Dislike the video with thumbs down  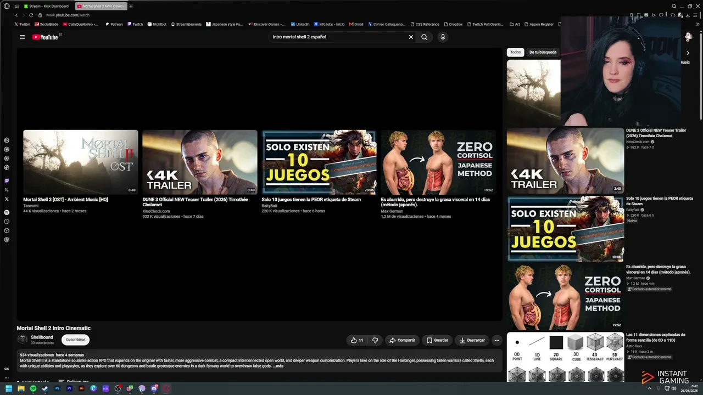point(375,340)
